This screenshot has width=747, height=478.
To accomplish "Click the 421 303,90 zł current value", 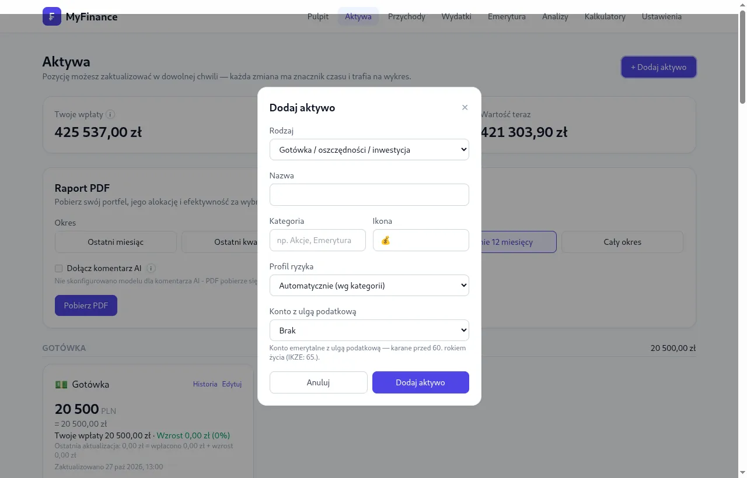I will click(523, 132).
